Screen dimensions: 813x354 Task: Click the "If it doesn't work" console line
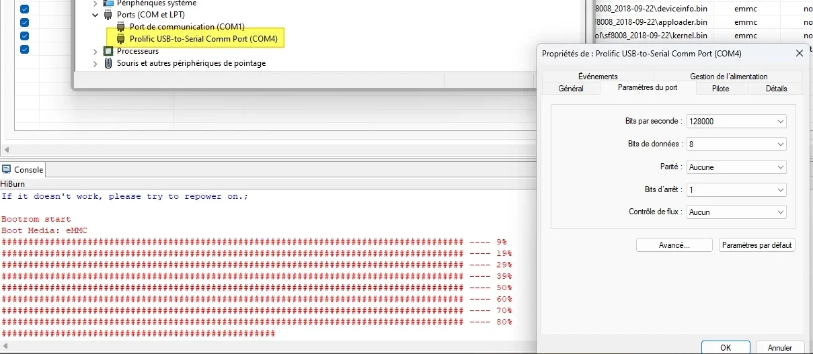click(x=125, y=196)
